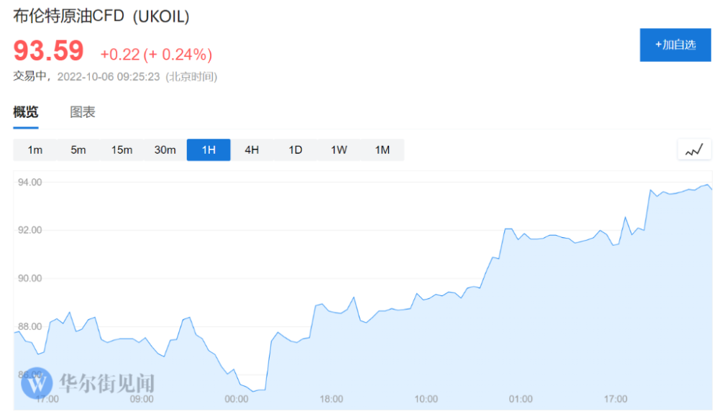This screenshot has height=414, width=719.
Task: Add UKOIL to watchlist with +加自选
Action: (675, 45)
